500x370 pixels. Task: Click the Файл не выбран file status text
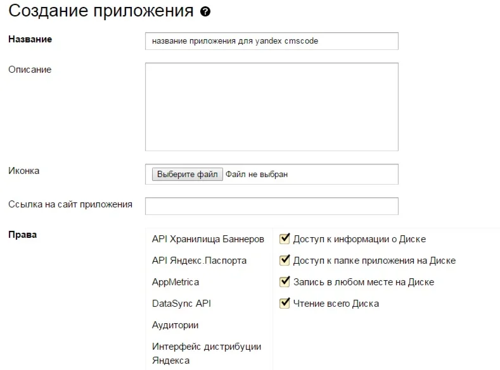(x=256, y=174)
